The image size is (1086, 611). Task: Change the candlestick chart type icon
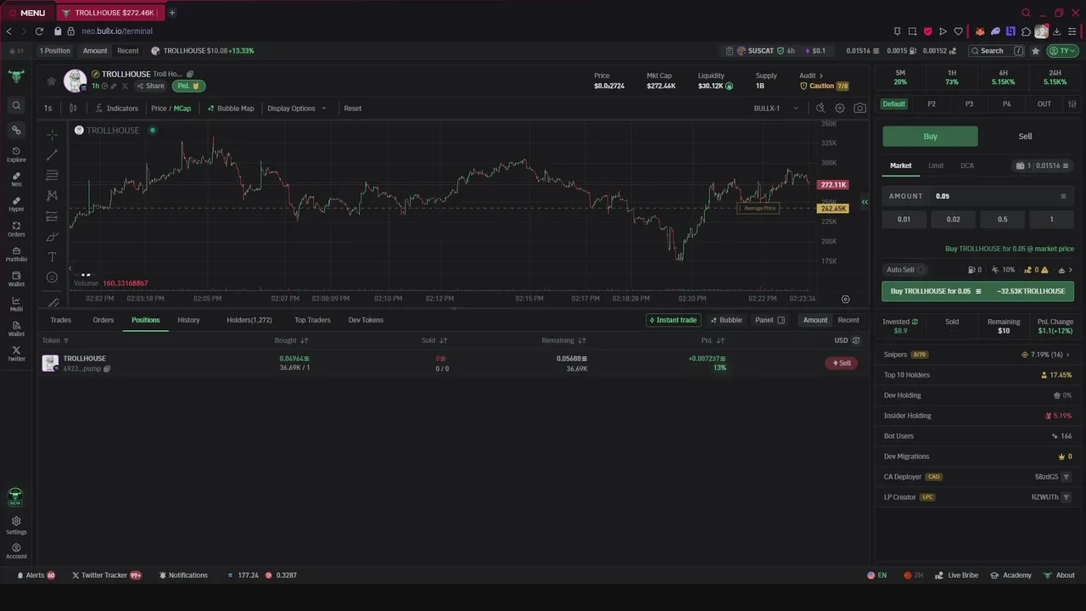73,108
